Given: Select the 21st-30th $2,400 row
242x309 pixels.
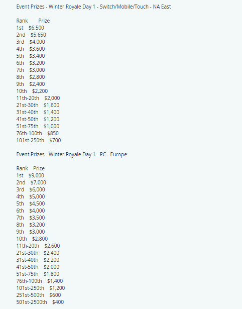Looking at the screenshot, I should pyautogui.click(x=38, y=253).
